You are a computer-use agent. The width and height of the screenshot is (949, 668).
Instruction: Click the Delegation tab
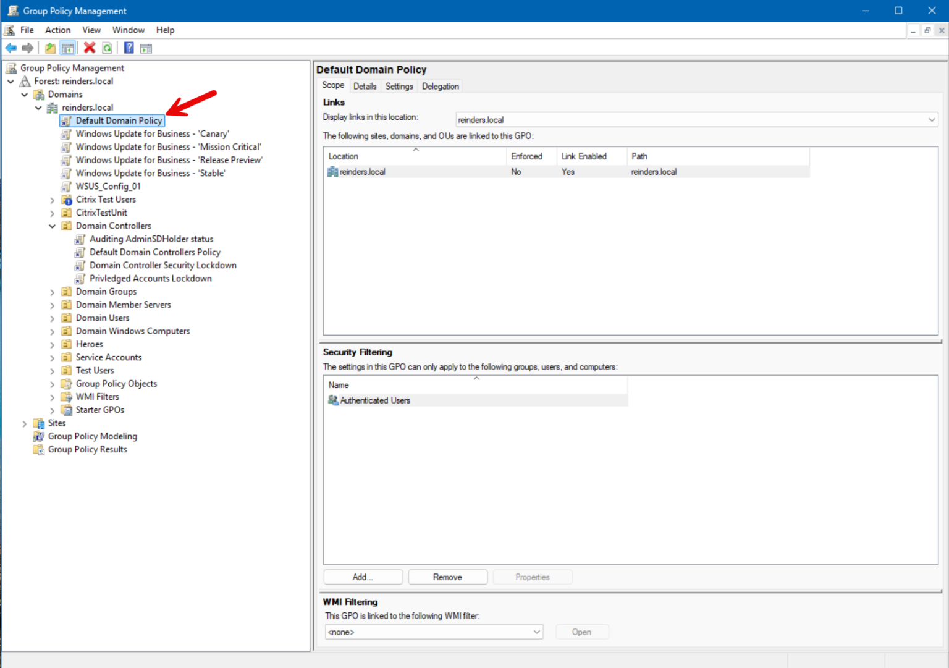440,86
